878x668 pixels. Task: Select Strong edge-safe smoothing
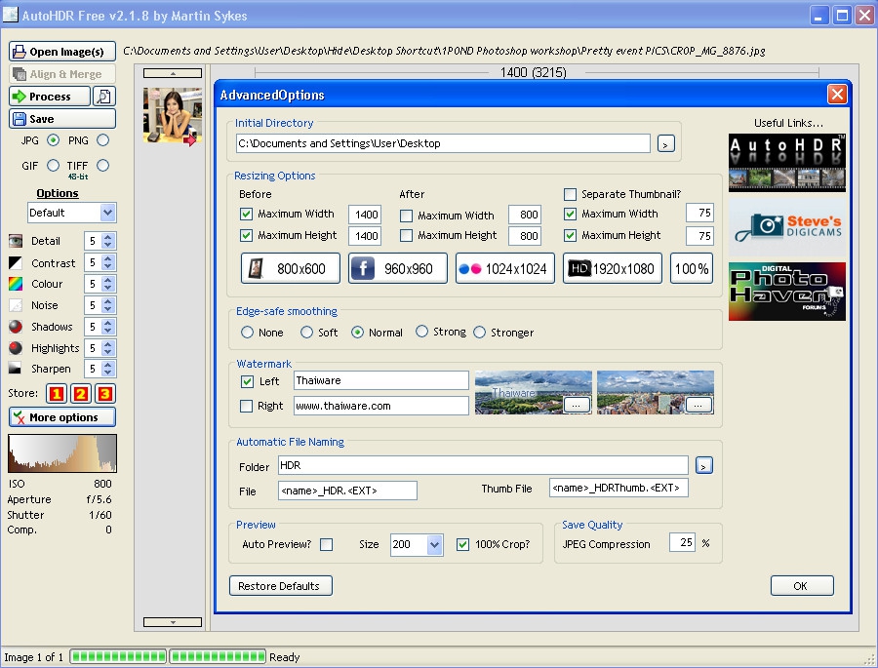tap(422, 332)
